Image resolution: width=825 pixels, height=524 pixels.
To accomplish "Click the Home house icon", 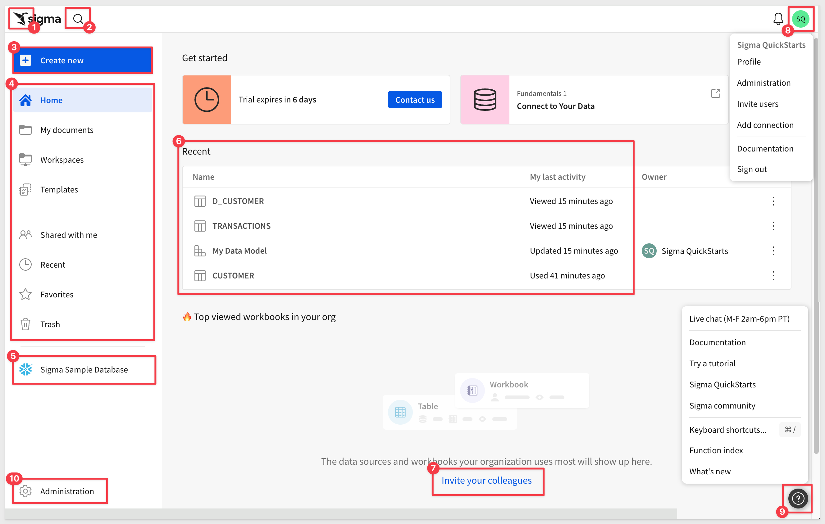I will (25, 100).
